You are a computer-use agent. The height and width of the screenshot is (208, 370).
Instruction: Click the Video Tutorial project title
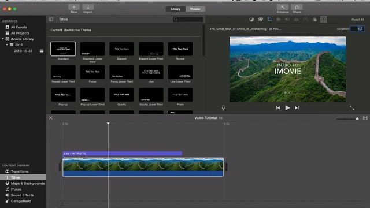point(206,118)
